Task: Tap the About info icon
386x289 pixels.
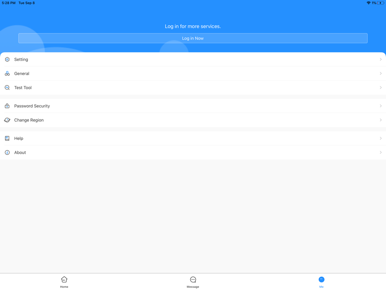Action: pyautogui.click(x=7, y=152)
